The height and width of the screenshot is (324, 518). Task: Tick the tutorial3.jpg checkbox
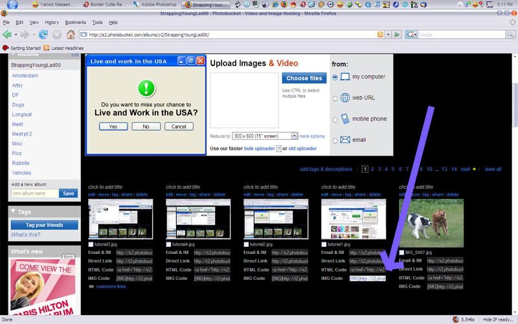pos(91,244)
